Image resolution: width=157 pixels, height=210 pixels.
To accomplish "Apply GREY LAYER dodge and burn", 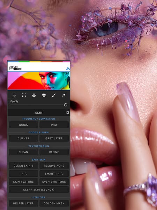I will click(54, 138).
